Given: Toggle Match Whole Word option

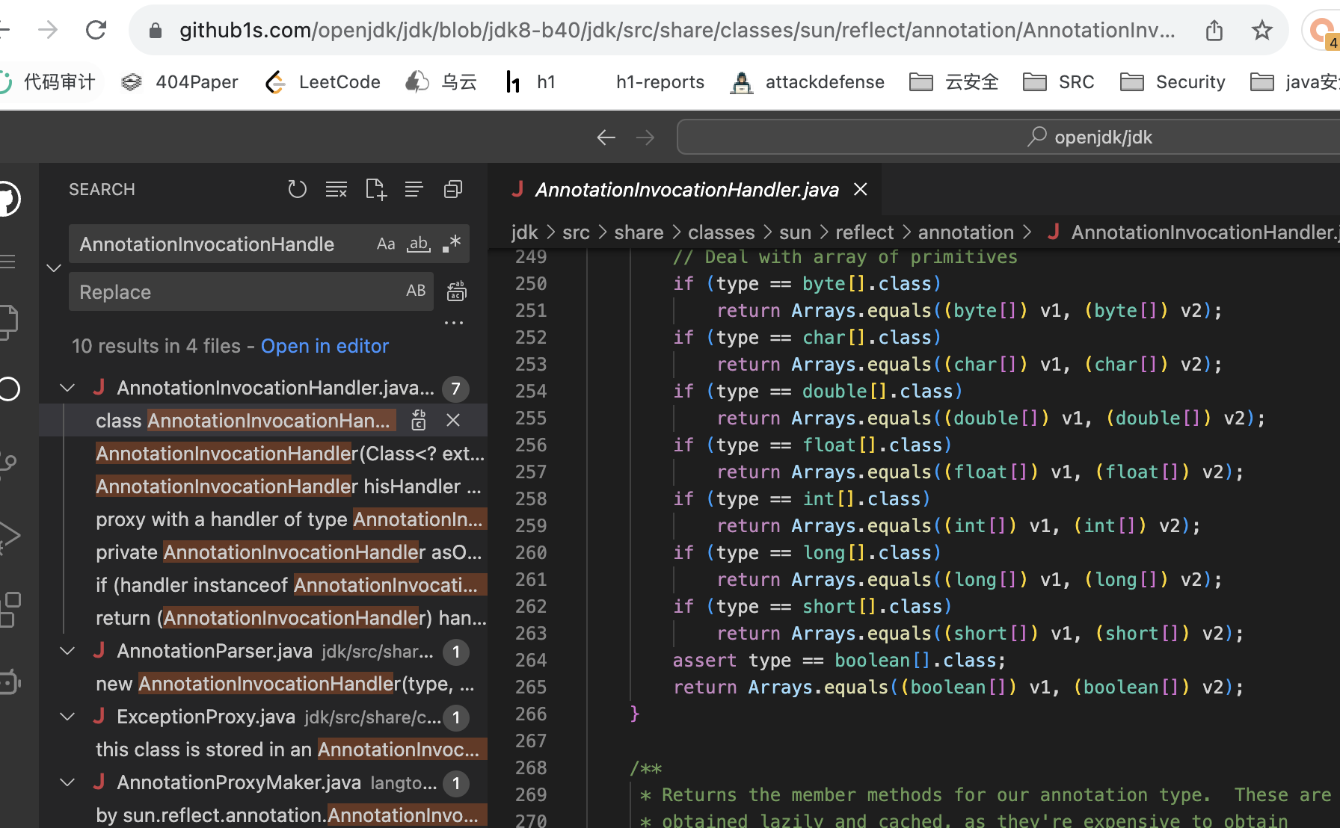Looking at the screenshot, I should pos(419,244).
